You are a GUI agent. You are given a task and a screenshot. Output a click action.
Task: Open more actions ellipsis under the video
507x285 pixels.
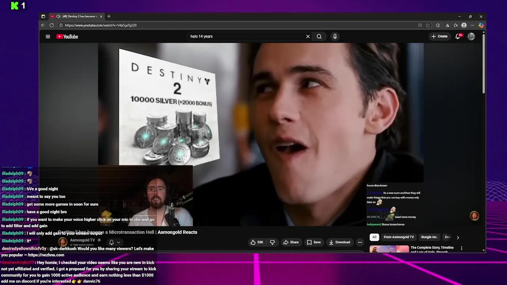click(x=360, y=242)
